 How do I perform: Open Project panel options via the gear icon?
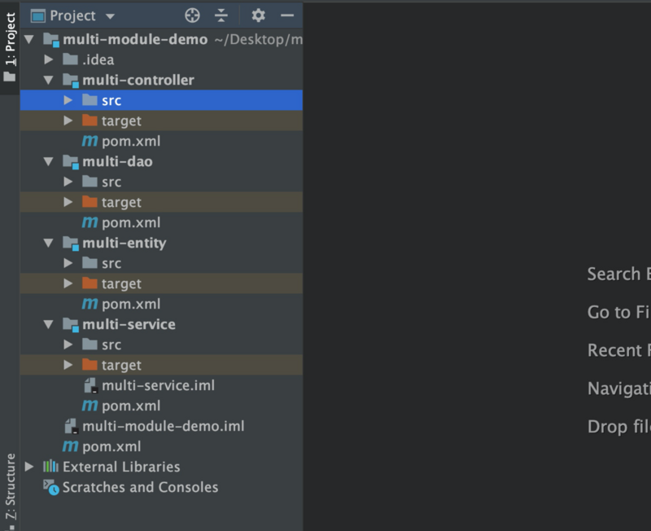click(257, 15)
